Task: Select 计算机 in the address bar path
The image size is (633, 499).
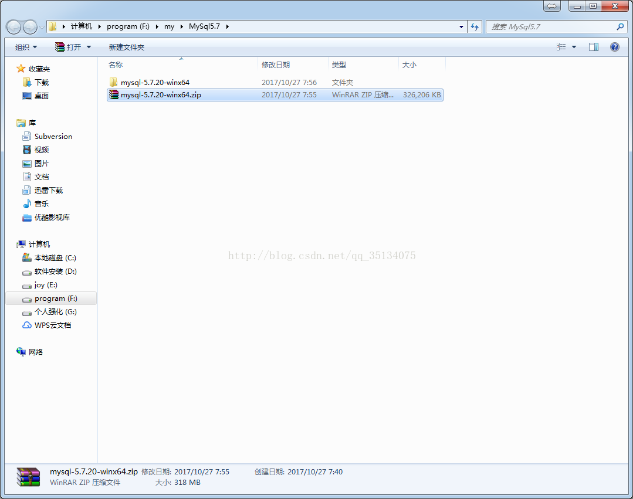Action: pyautogui.click(x=82, y=26)
